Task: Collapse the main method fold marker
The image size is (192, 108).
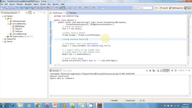Action: point(53,22)
